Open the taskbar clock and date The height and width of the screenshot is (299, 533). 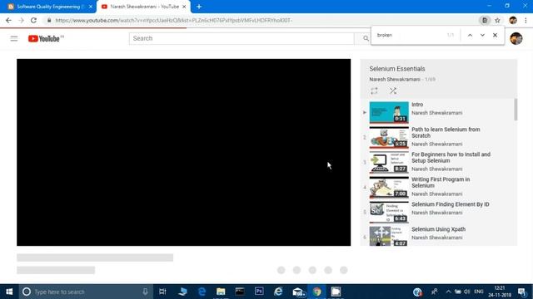500,292
